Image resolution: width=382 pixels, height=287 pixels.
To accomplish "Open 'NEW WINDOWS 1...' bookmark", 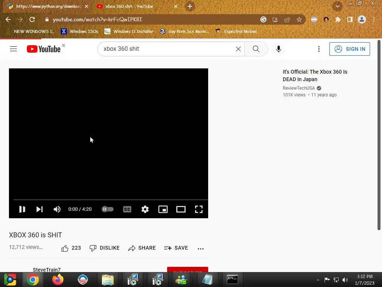I will (x=30, y=31).
